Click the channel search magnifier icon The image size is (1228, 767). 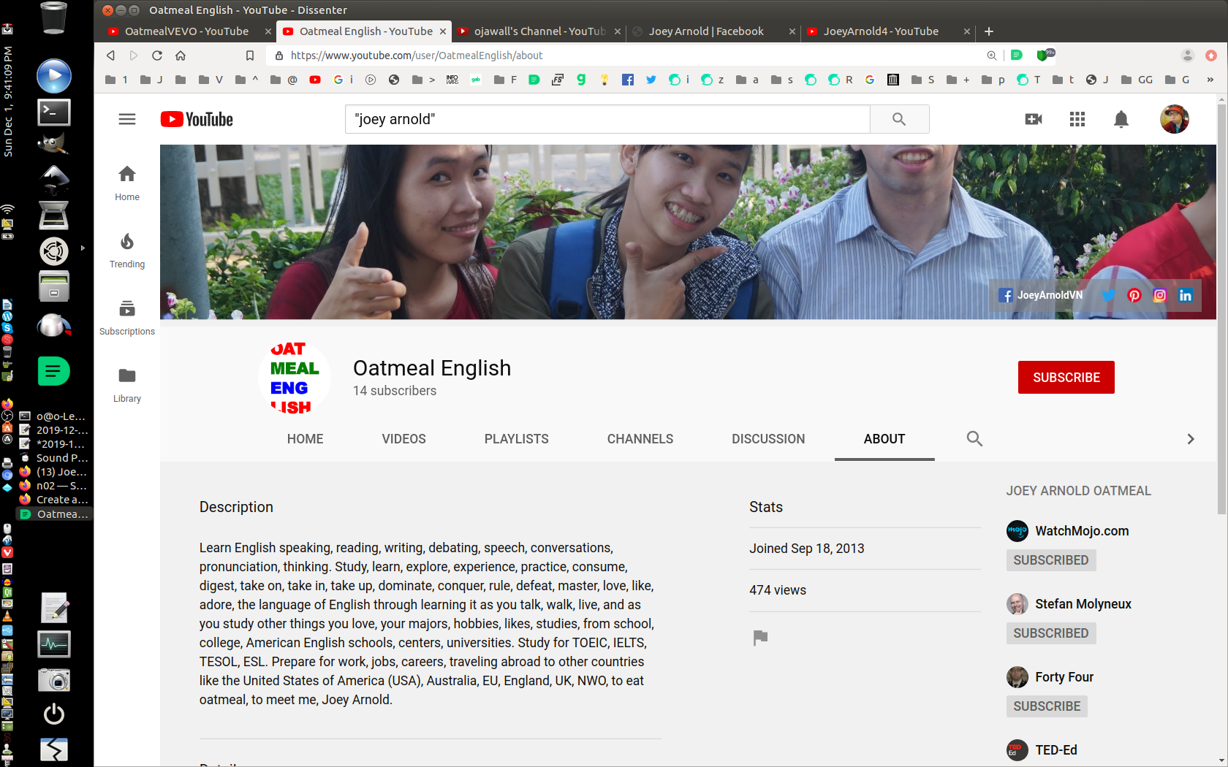pos(974,438)
